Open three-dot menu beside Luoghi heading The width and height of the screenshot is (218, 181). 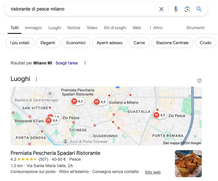click(36, 79)
